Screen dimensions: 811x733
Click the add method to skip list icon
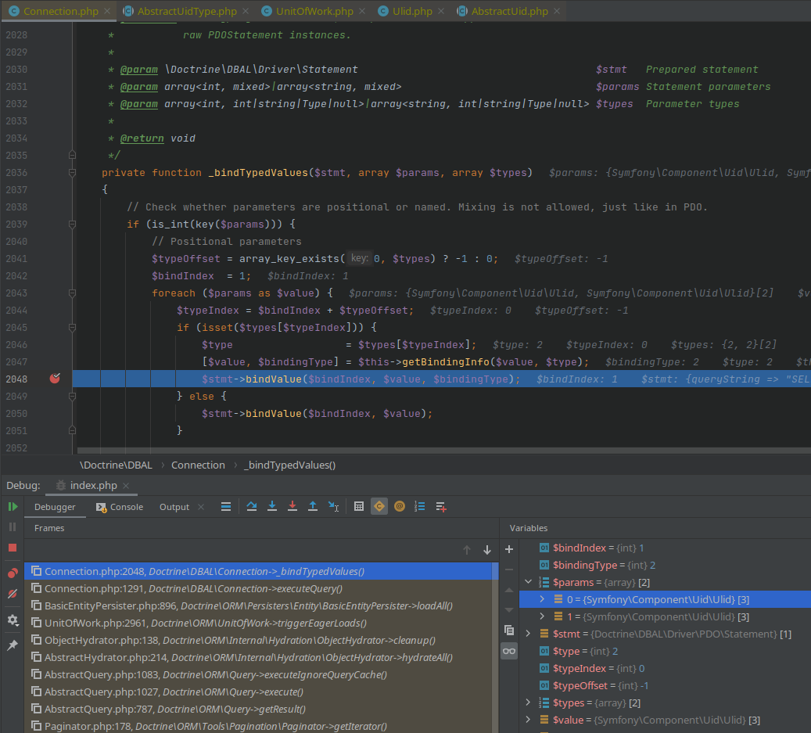(x=440, y=506)
